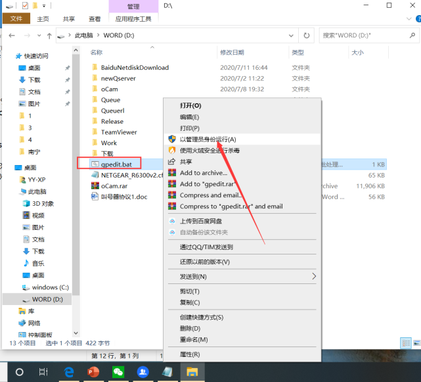
Task: Open 此电脑 in the navigation pane
Action: point(37,192)
